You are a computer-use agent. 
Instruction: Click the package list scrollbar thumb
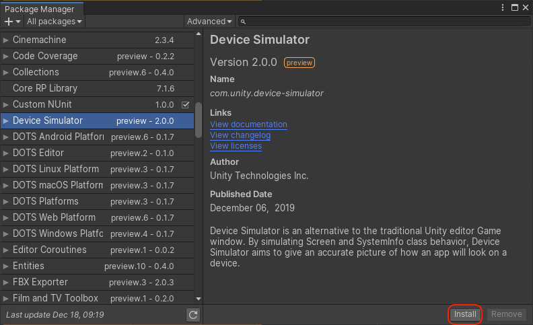point(199,120)
